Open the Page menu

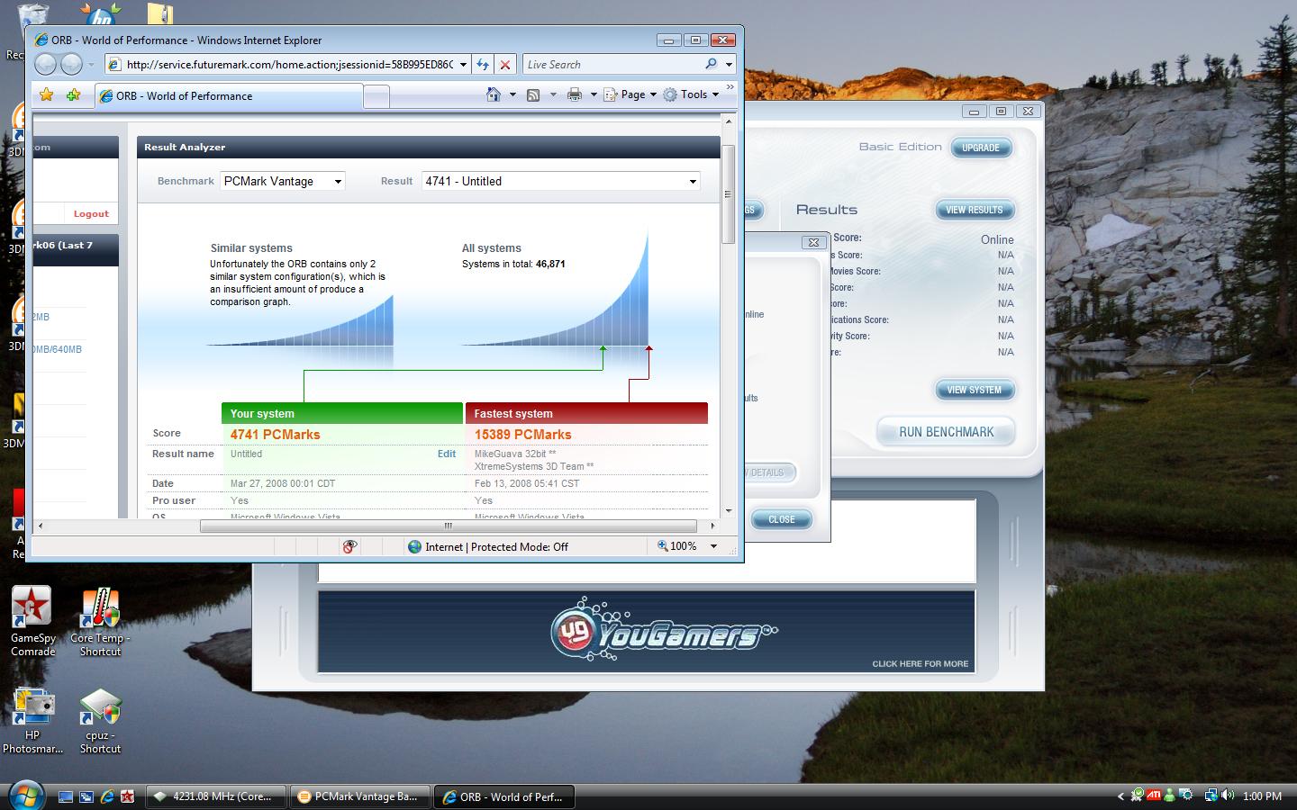pyautogui.click(x=630, y=94)
